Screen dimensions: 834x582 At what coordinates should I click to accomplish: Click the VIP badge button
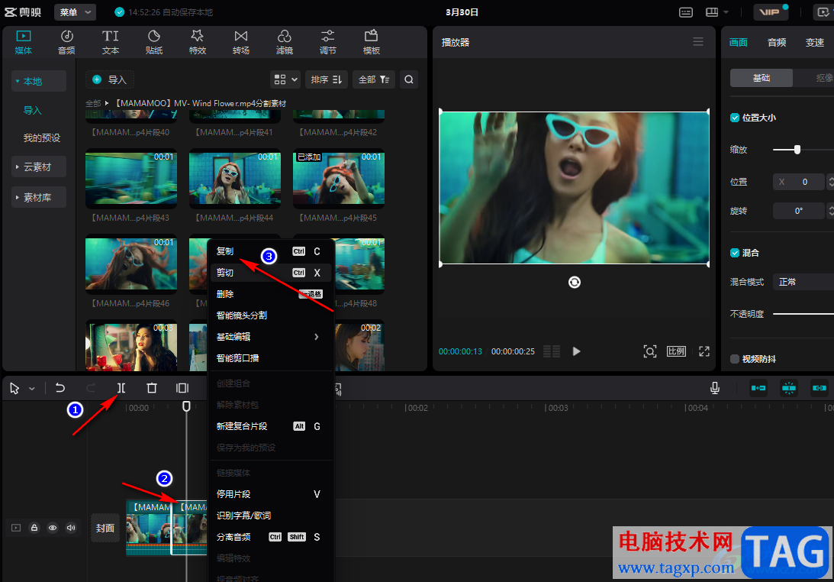click(x=769, y=11)
